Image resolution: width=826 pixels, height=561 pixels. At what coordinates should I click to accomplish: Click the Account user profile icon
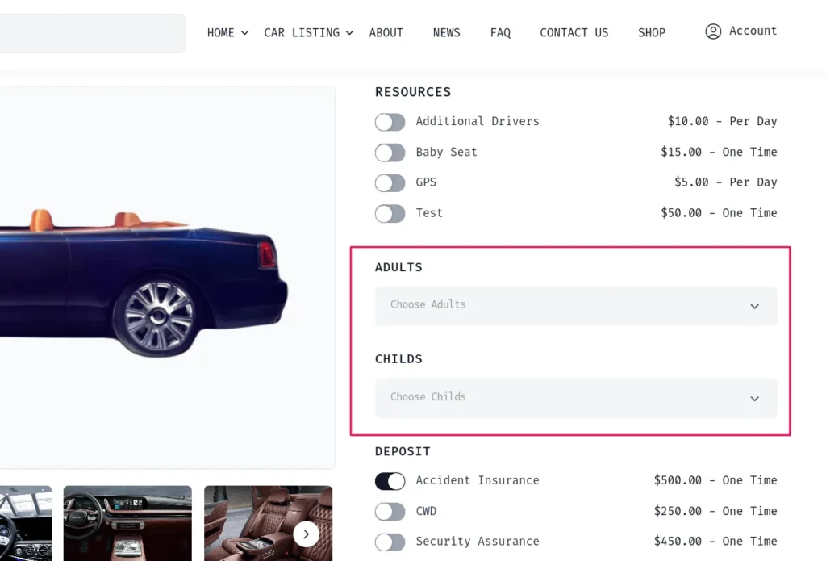(x=713, y=31)
